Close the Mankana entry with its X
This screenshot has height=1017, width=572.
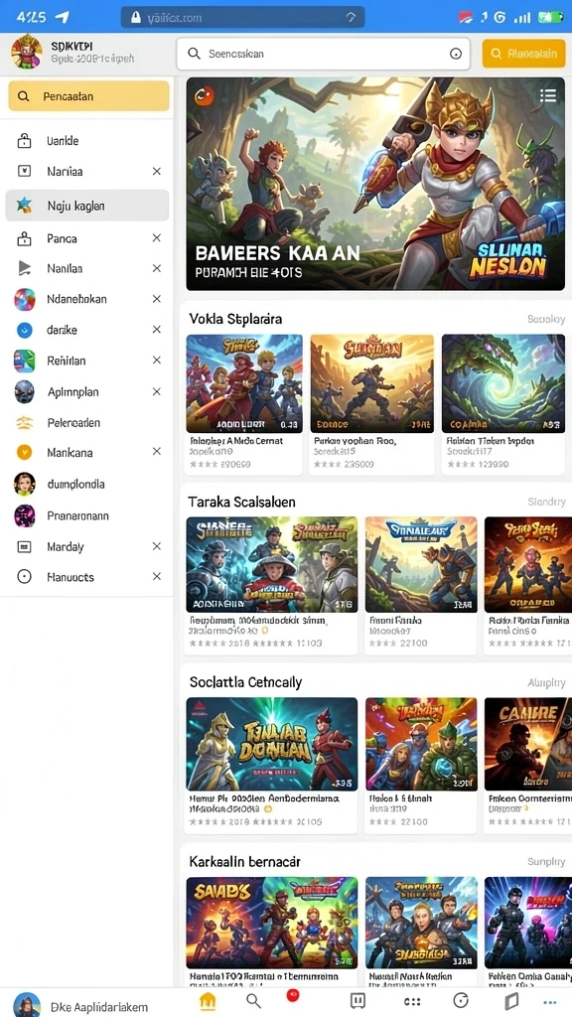point(156,452)
